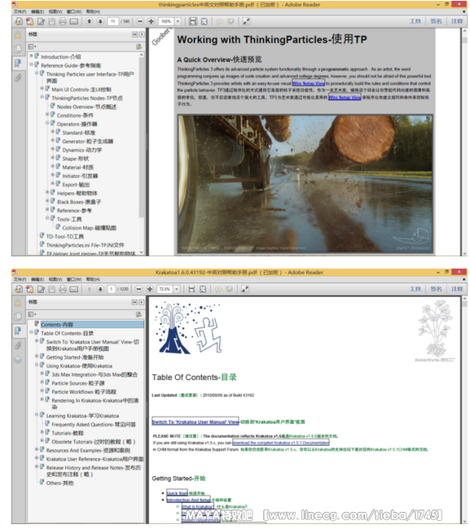470x529 pixels.
Task: Open attachments paperclip pane in thinkingparticles window
Action: [x=18, y=78]
